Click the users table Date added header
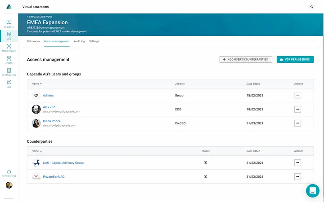This screenshot has width=324, height=202. point(253,83)
